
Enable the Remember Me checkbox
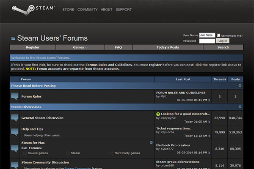pyautogui.click(x=218, y=35)
